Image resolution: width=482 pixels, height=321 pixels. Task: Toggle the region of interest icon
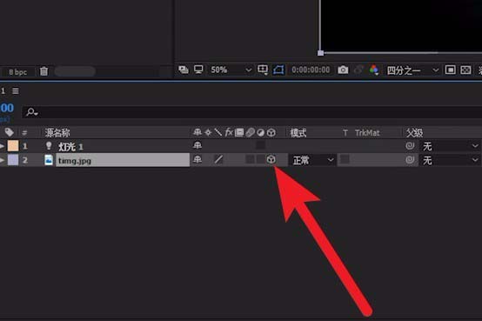tap(450, 70)
